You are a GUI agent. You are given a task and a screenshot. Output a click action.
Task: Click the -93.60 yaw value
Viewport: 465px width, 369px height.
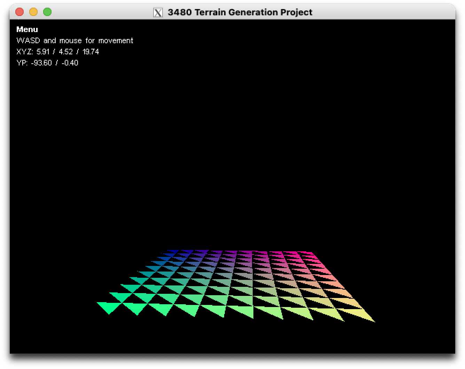[41, 63]
